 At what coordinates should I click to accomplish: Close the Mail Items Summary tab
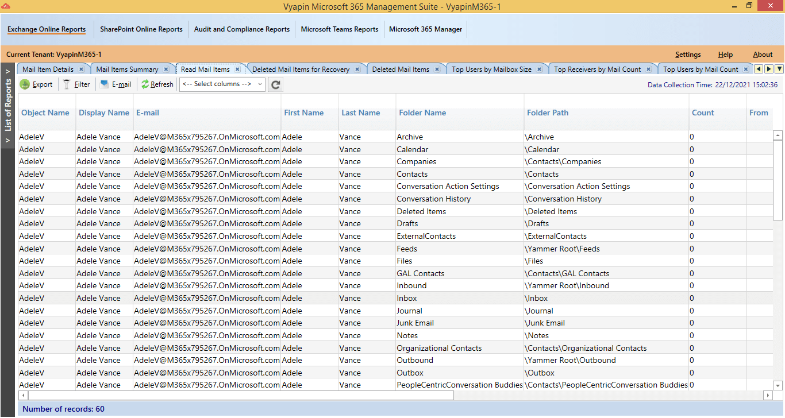(166, 69)
